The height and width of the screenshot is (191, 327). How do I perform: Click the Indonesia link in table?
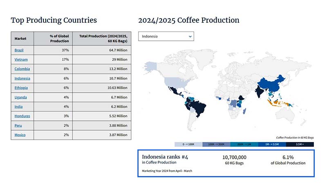[x=22, y=78]
